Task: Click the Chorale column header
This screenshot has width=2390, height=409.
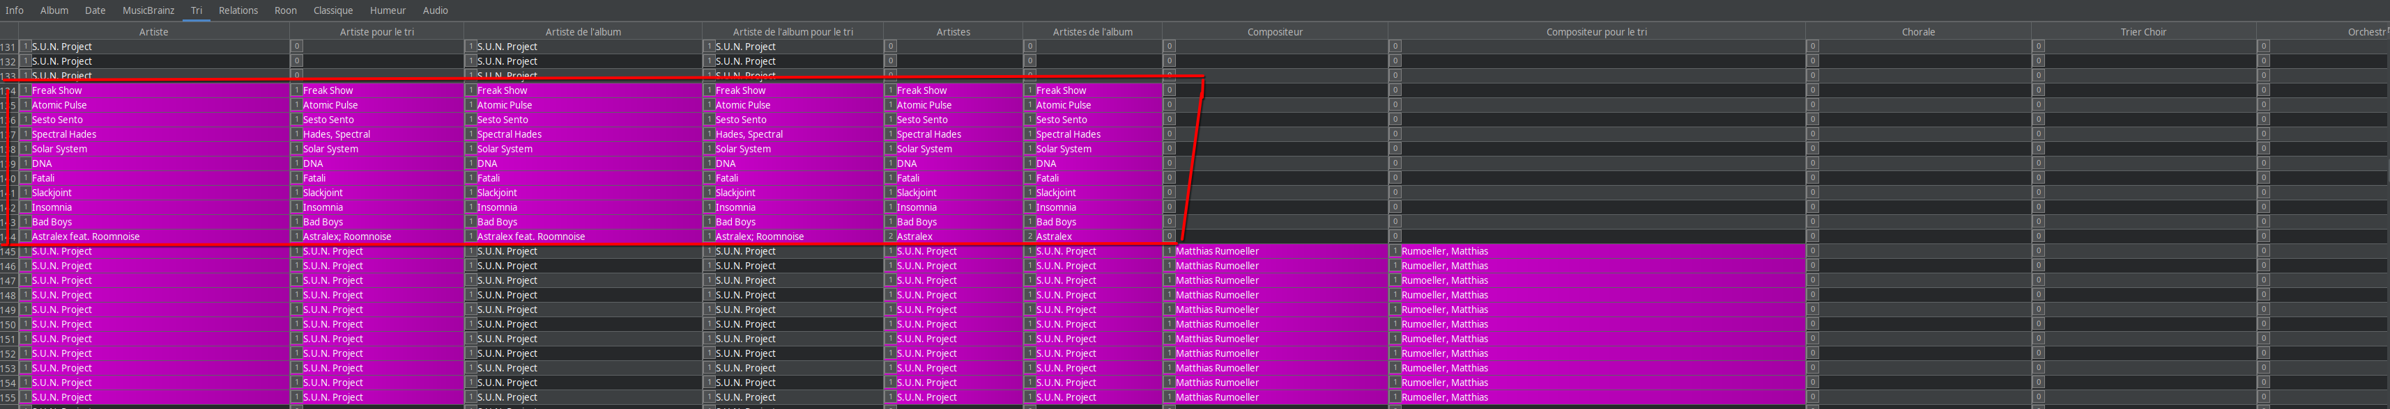Action: (1917, 31)
